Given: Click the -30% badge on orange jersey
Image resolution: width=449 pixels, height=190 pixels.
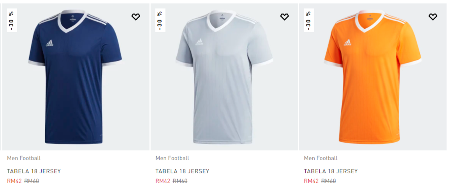Looking at the screenshot, I should [308, 20].
